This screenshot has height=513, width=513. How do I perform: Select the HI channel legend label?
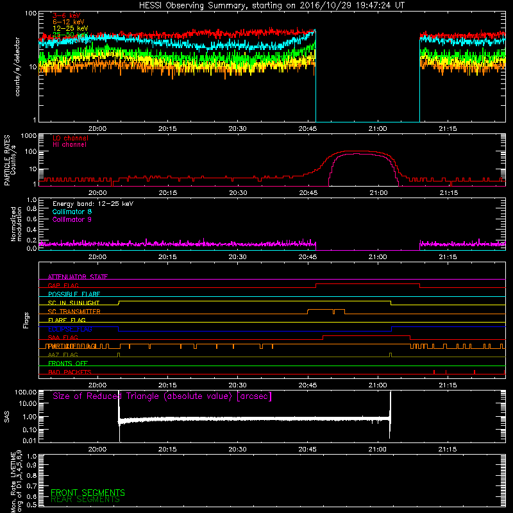(69, 145)
